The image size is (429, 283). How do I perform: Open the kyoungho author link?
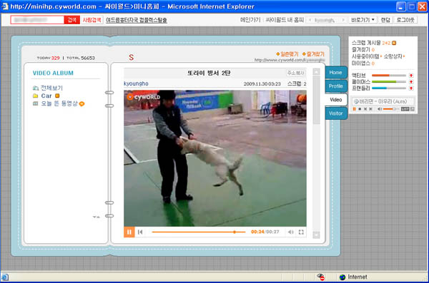pos(136,83)
